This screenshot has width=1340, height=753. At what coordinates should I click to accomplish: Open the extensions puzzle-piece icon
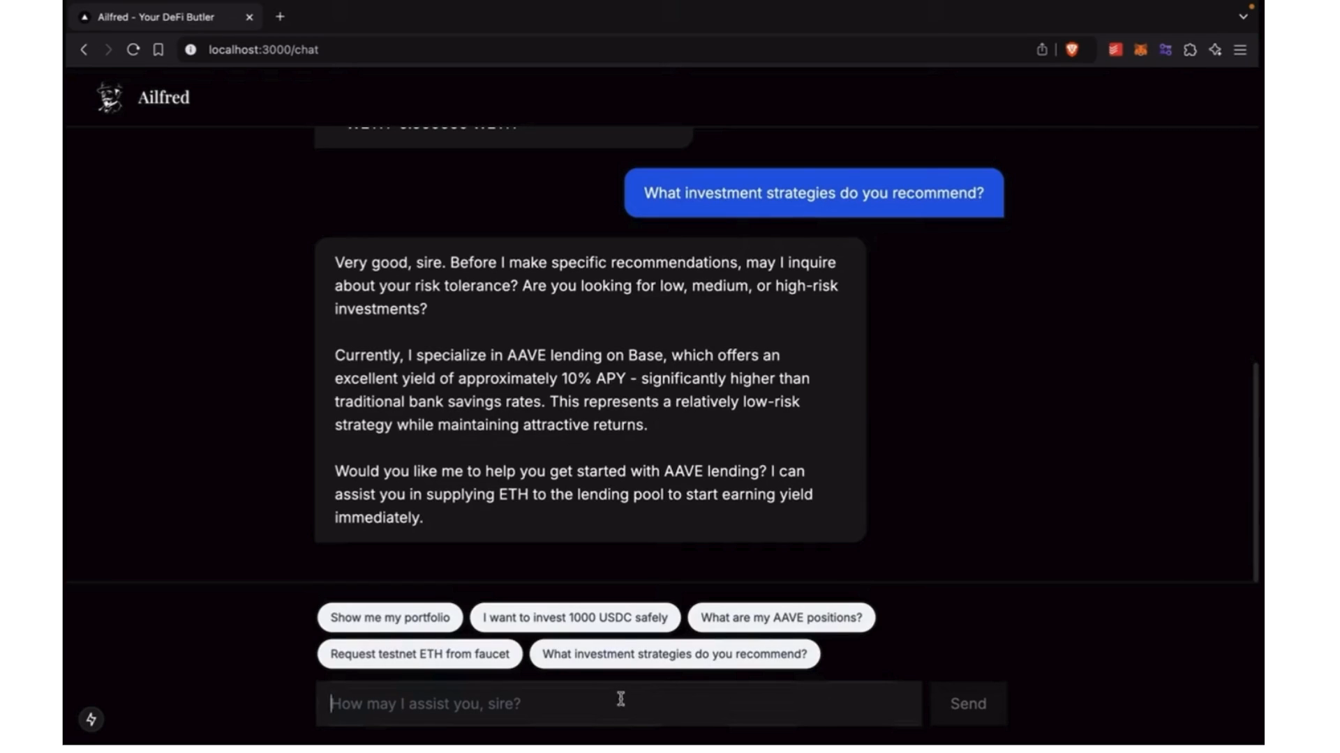[1191, 50]
